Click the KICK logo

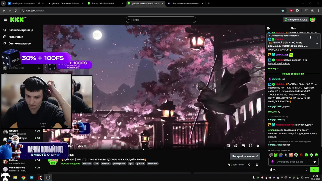(18, 20)
